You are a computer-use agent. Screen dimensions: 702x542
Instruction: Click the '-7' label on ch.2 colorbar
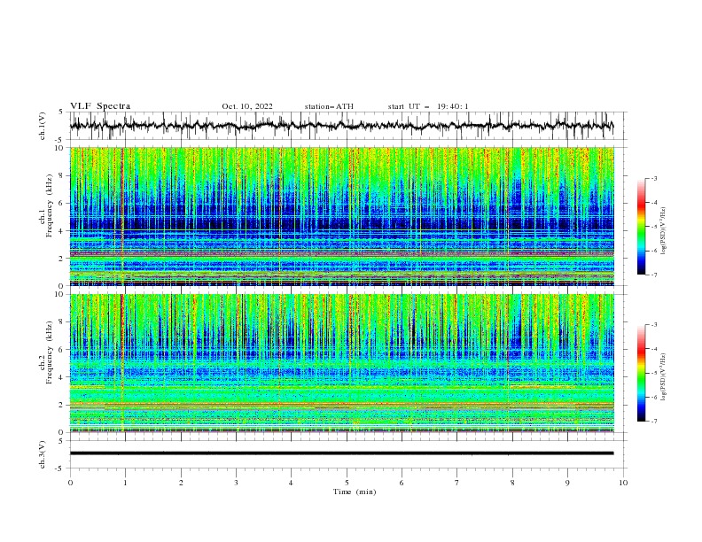pos(653,421)
